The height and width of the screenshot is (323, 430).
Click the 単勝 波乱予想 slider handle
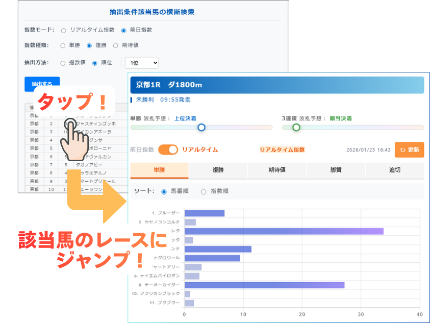click(201, 128)
